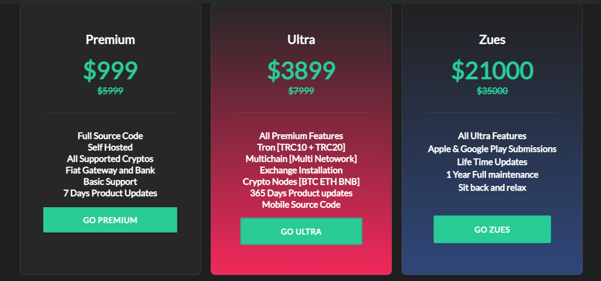Click the $999 Premium price
601x281 pixels.
pyautogui.click(x=110, y=70)
